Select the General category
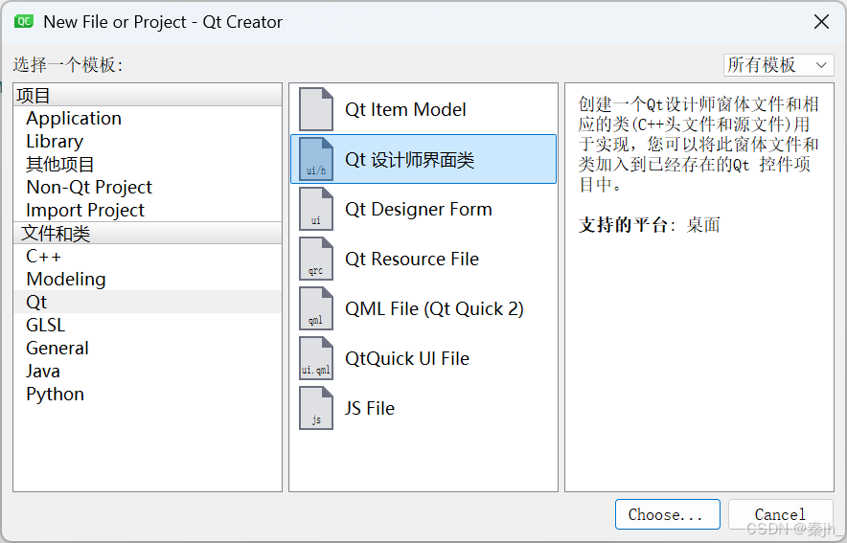The width and height of the screenshot is (847, 543). (148, 349)
